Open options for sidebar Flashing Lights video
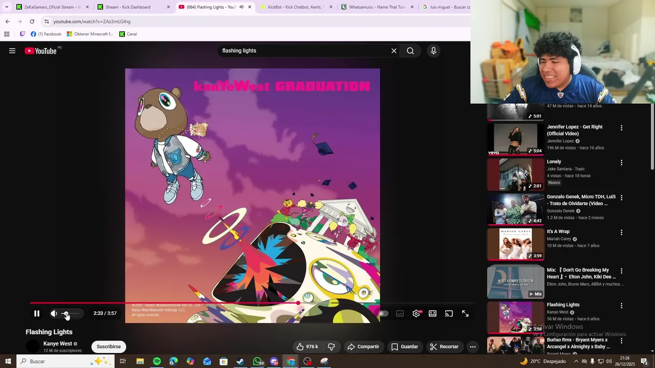 [x=622, y=306]
